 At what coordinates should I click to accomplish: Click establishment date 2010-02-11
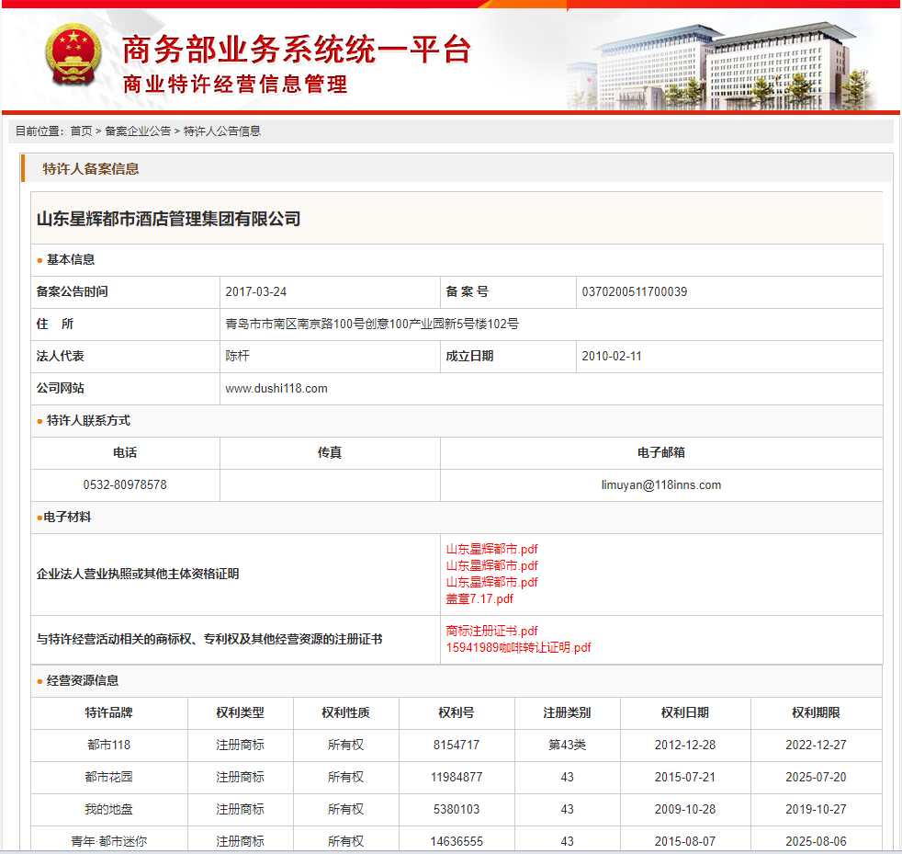pyautogui.click(x=612, y=357)
